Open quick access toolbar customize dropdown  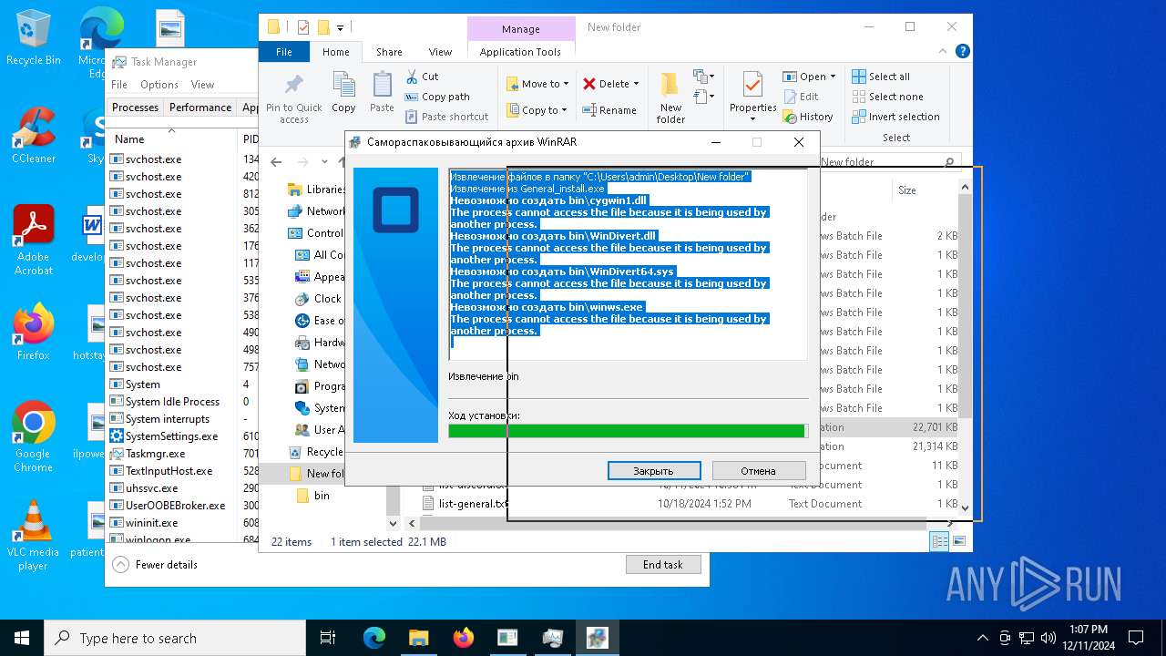[x=341, y=28]
